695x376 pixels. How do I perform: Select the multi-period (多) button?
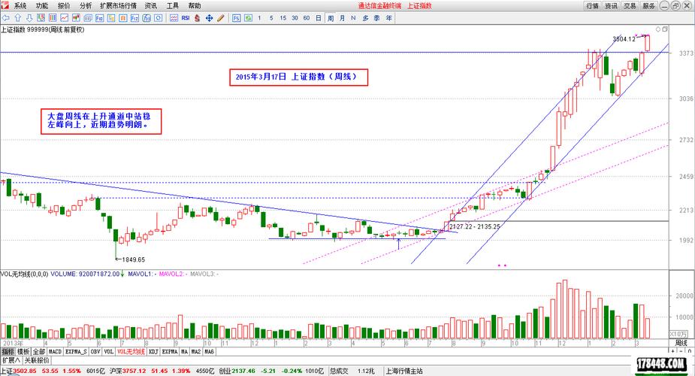(365, 18)
